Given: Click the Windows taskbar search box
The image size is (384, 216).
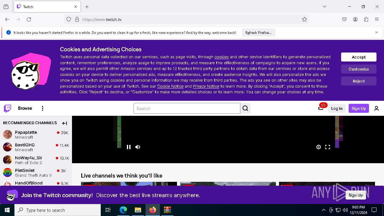Looking at the screenshot, I should coord(58,210).
